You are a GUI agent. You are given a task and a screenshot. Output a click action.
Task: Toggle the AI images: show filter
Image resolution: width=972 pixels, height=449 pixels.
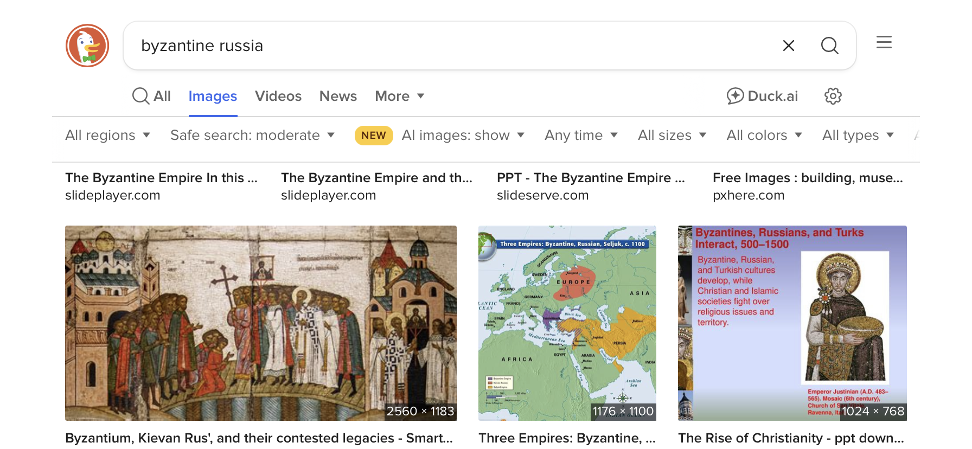point(463,135)
